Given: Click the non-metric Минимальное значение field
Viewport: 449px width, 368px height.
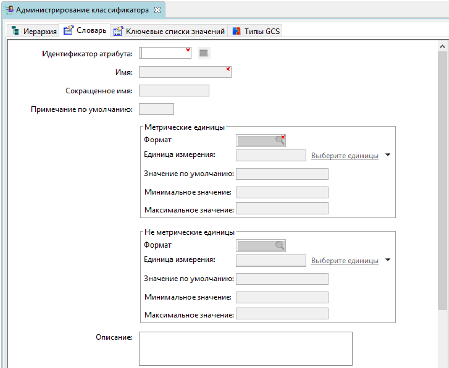Looking at the screenshot, I should click(x=282, y=297).
